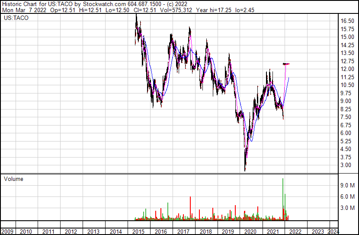The height and width of the screenshot is (235, 359).
Task: Click the Cl=12.51 closing price text
Action: pyautogui.click(x=145, y=10)
